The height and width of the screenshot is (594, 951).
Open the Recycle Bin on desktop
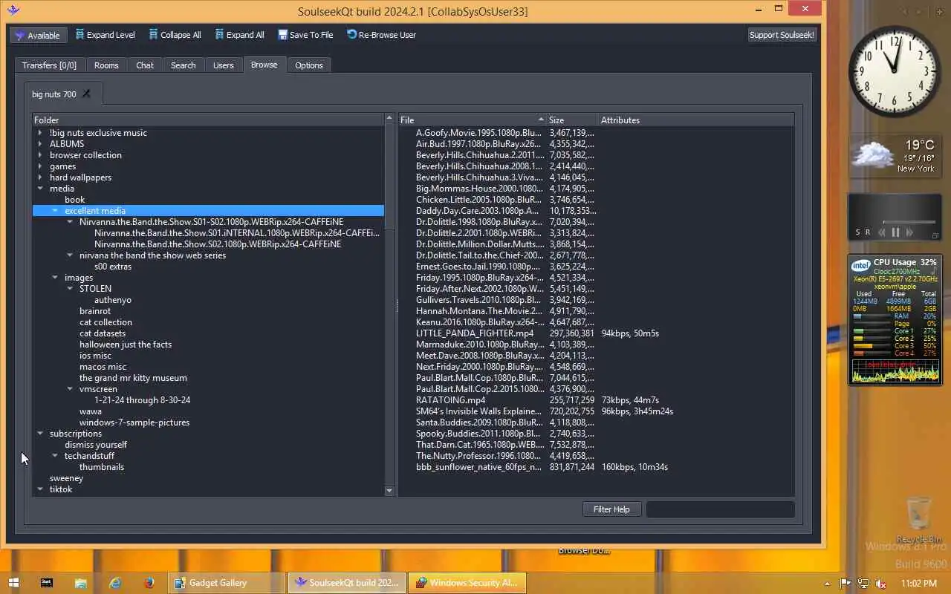[x=919, y=520]
